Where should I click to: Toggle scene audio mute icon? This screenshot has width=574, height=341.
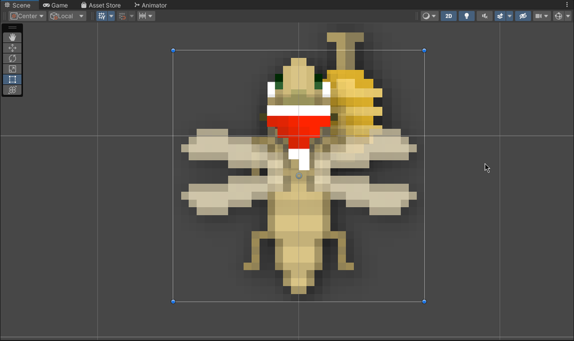point(484,16)
